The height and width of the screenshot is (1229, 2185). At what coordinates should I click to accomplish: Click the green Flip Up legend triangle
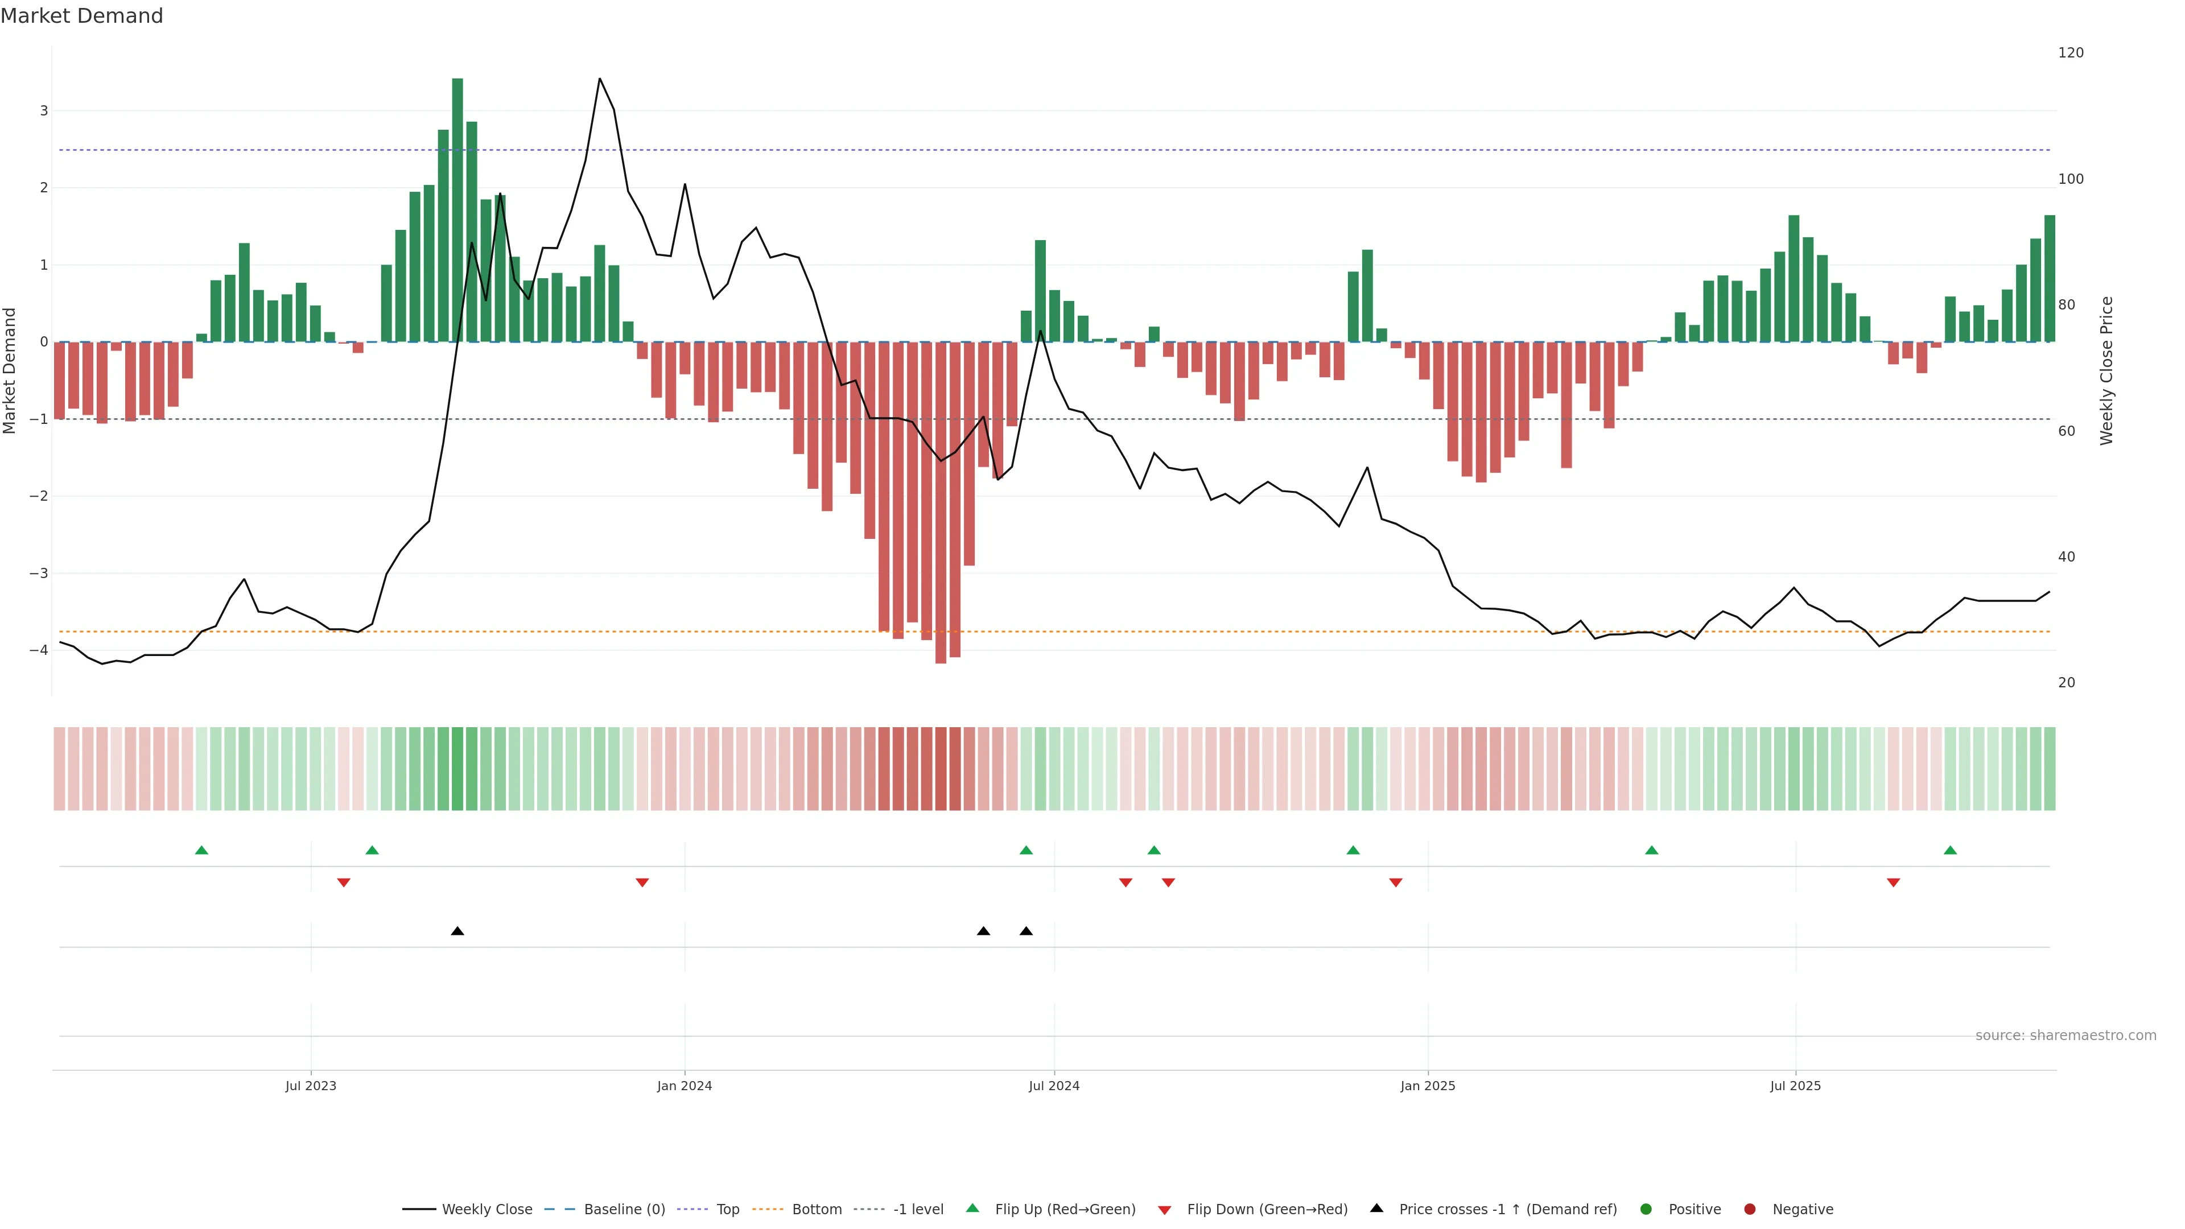(973, 1208)
